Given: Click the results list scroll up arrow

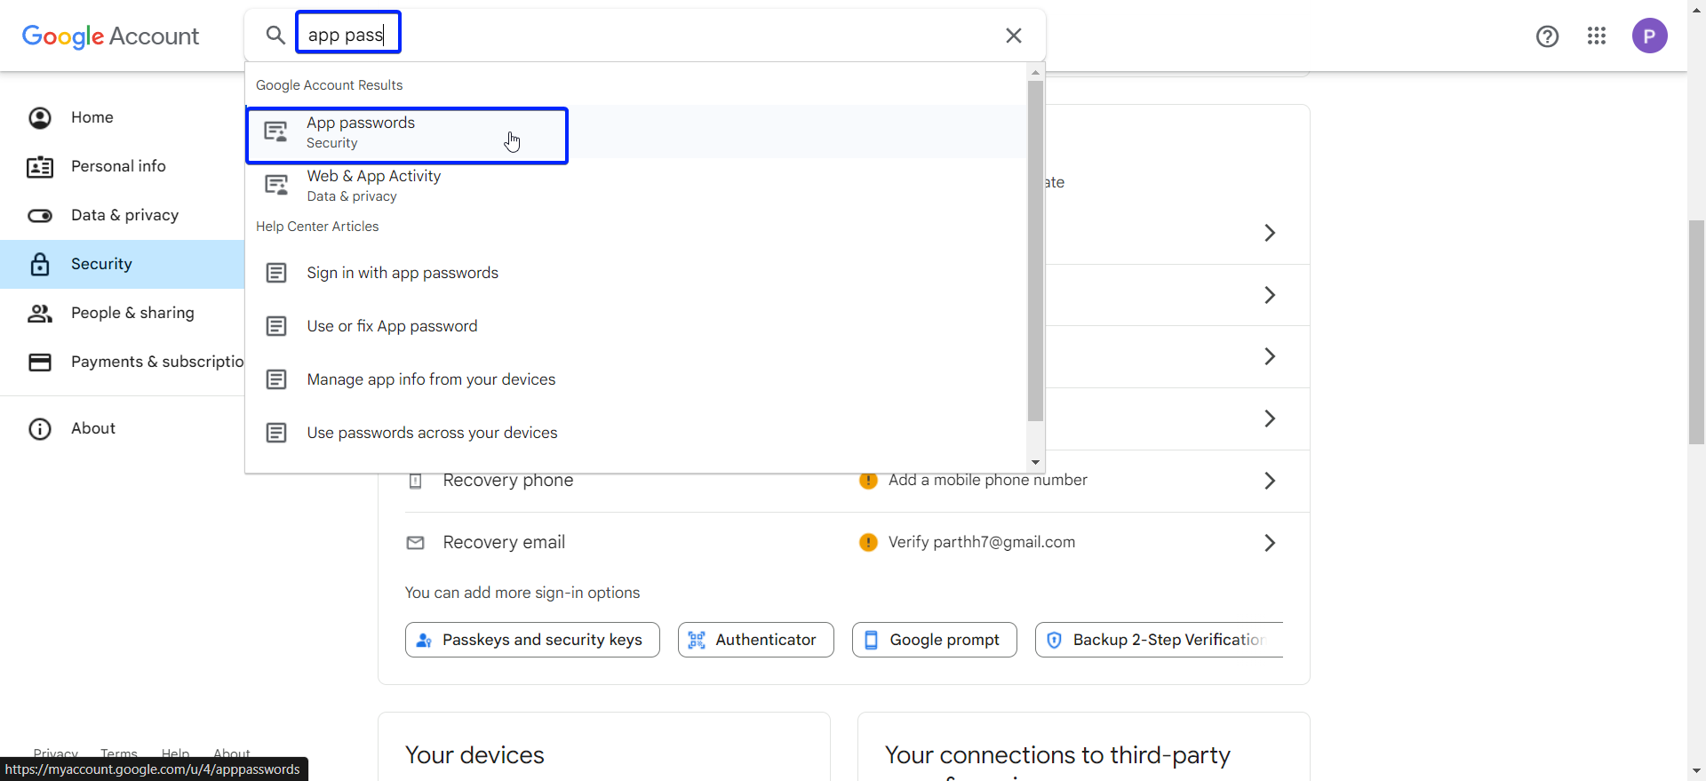Looking at the screenshot, I should tap(1035, 72).
